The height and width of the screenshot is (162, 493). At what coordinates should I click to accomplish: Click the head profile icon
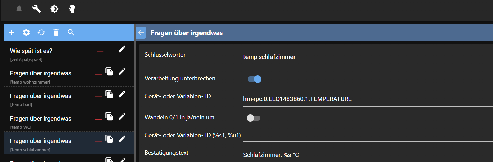point(72,9)
